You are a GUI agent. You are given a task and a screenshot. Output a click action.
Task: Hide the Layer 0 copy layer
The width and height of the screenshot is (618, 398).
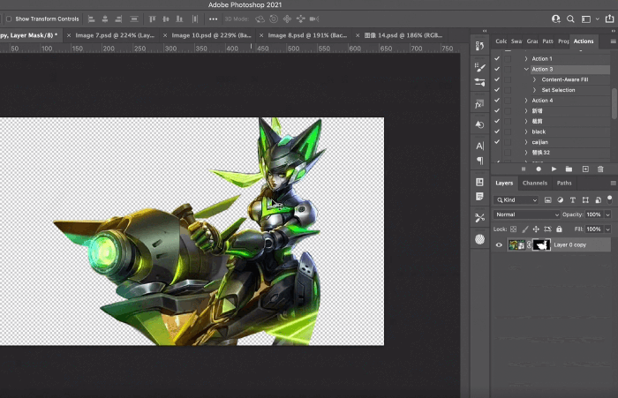point(499,244)
